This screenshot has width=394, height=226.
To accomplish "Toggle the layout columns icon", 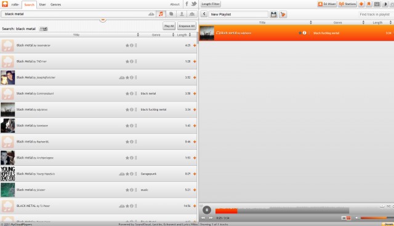I will pos(377,4).
